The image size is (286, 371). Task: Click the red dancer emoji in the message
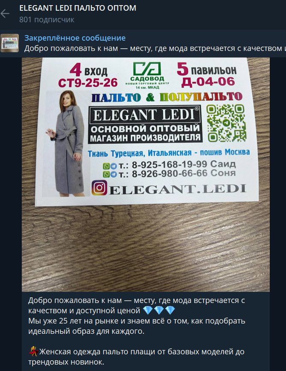click(x=33, y=351)
